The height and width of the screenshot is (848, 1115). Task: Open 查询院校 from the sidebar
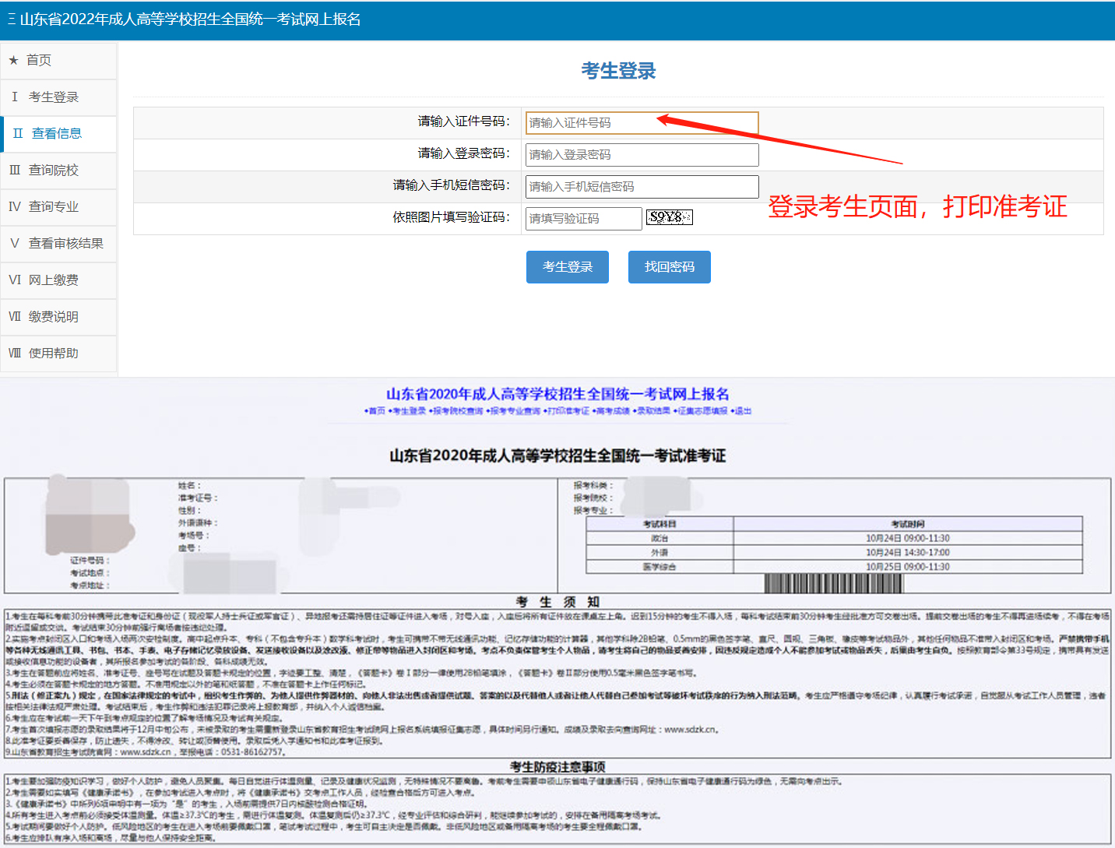(53, 170)
